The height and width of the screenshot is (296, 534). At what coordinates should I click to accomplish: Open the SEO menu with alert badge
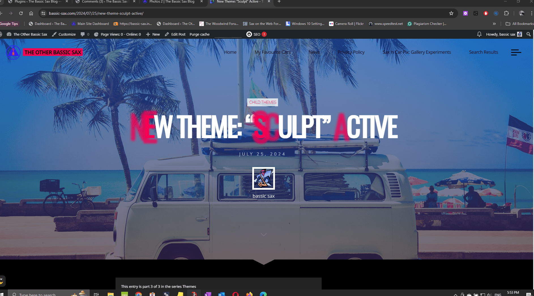[x=256, y=34]
